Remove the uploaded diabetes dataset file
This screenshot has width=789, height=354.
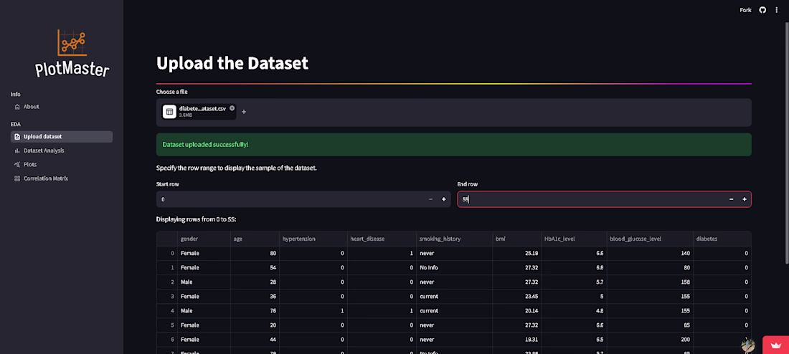point(232,108)
